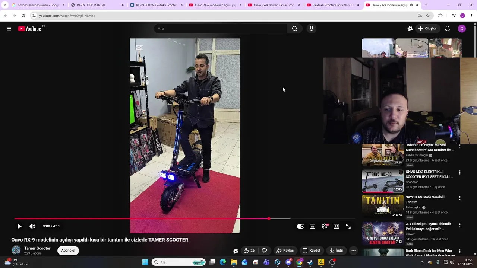477x268 pixels.
Task: Focus the YouTube Ara search field
Action: click(220, 29)
